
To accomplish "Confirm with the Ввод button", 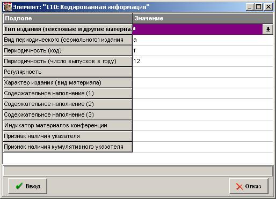I will (28, 186).
